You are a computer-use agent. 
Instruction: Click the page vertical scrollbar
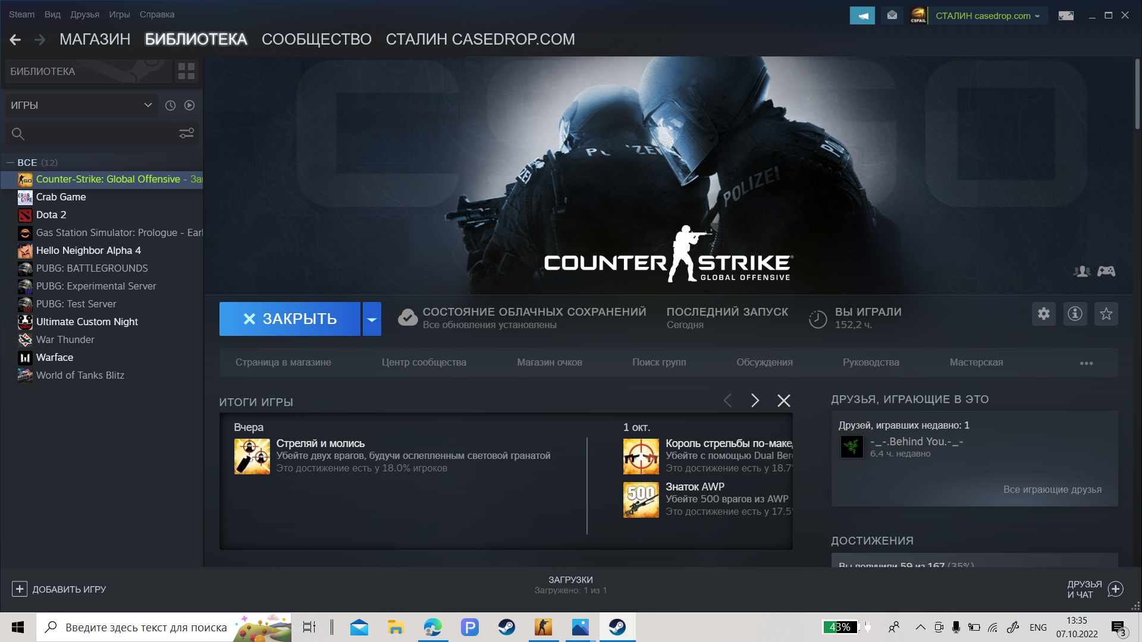[x=1137, y=94]
